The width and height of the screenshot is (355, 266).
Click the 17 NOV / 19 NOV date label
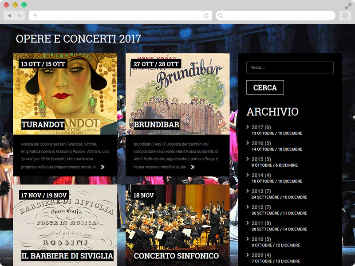click(x=44, y=195)
